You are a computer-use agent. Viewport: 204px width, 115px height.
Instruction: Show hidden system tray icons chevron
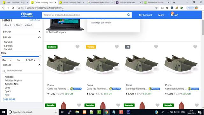coord(168,112)
